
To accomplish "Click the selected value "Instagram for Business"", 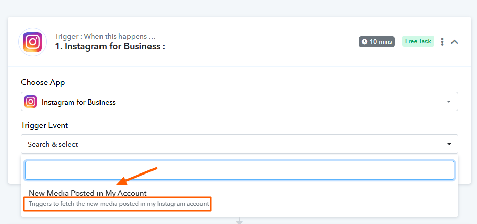I will 79,102.
